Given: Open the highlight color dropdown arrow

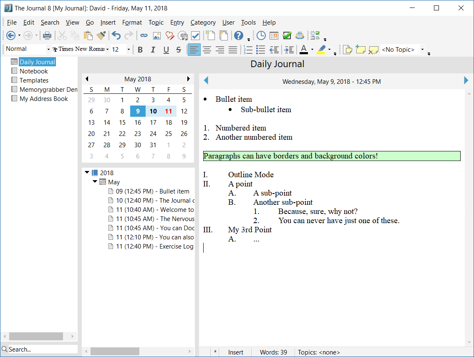Looking at the screenshot, I should [x=330, y=50].
